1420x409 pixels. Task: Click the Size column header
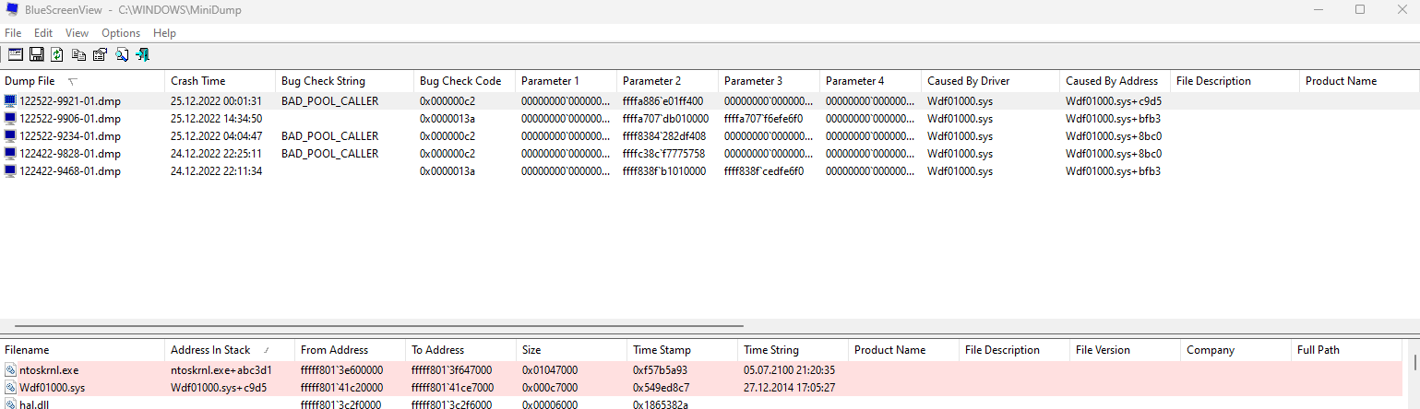[x=572, y=350]
